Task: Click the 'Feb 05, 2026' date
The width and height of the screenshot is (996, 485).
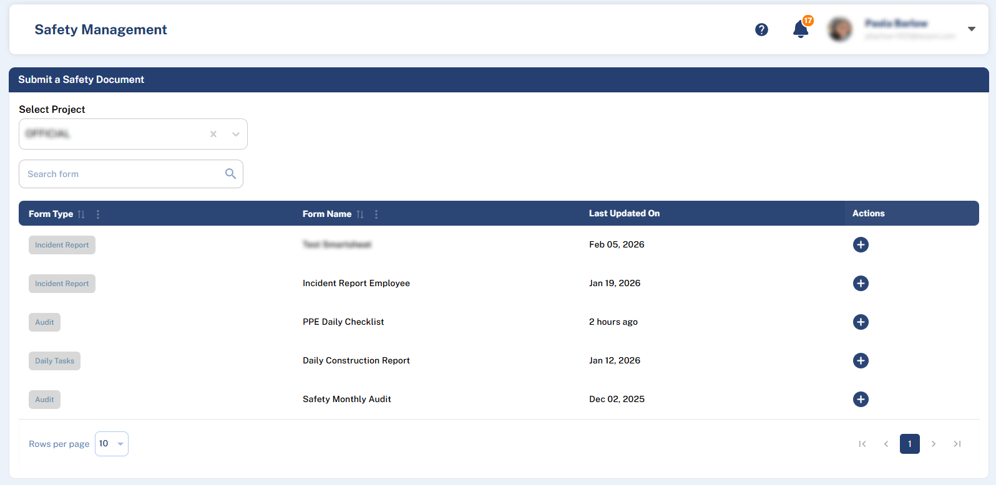Action: [617, 244]
